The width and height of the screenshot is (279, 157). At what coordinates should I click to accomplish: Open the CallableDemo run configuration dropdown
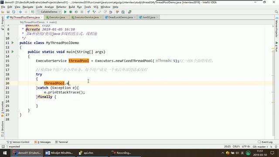[49, 12]
